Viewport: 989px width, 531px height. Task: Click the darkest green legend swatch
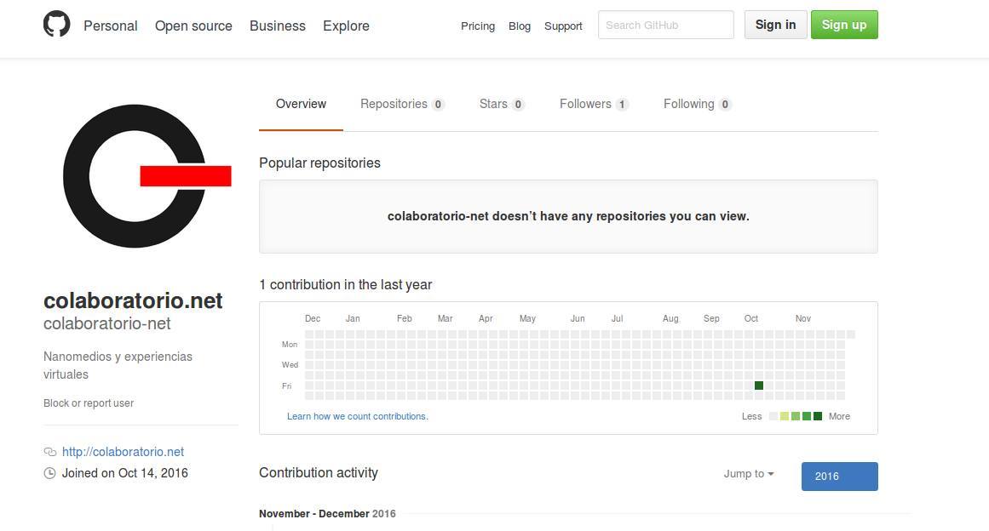[x=818, y=416]
